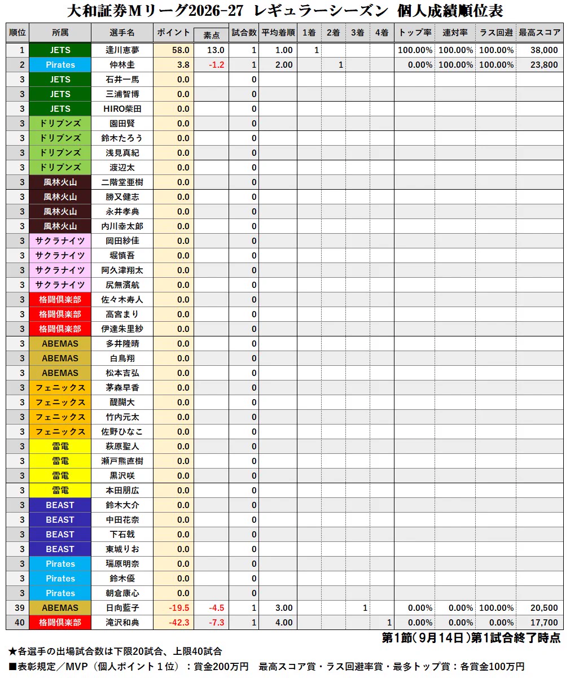
Task: Select player name 醍醐大
Action: tap(122, 403)
